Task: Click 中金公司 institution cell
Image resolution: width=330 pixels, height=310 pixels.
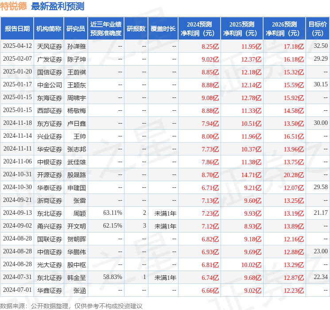Action: [x=50, y=85]
